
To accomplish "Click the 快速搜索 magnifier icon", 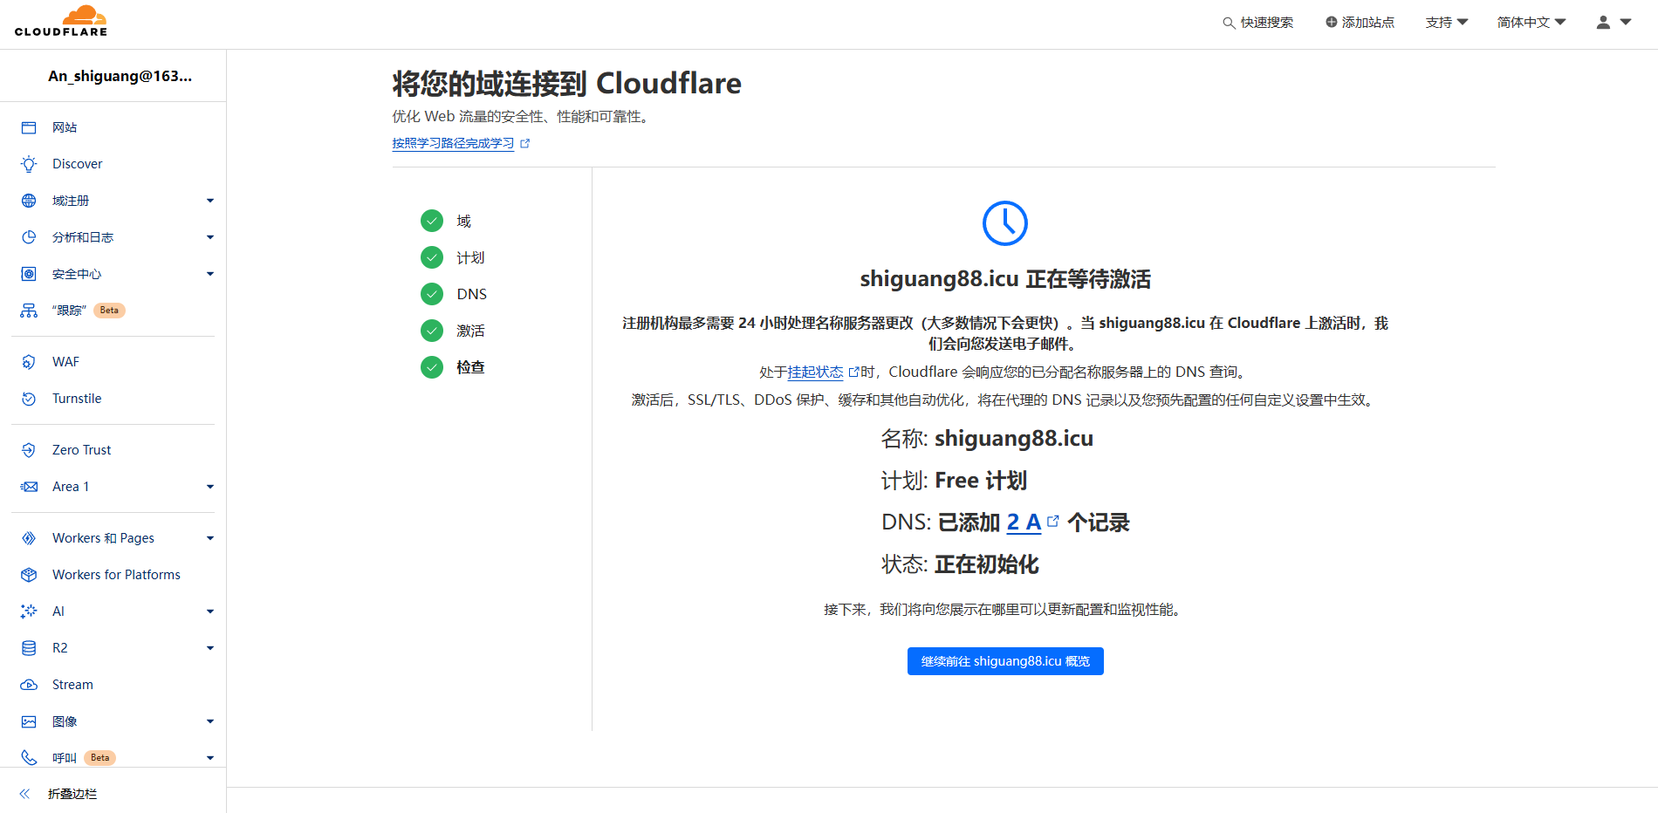I will click(1229, 23).
